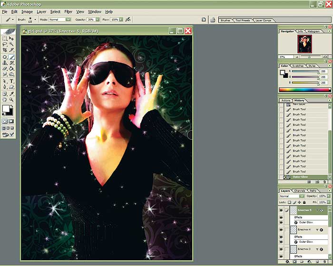Viewport: 333px width, 266px height.
Task: Select the Type tool
Action: (11, 81)
